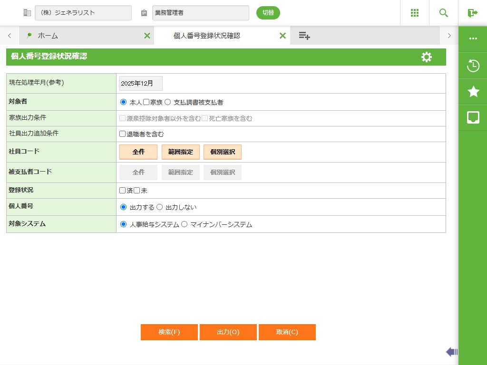Click the 検索(F) button

[169, 332]
